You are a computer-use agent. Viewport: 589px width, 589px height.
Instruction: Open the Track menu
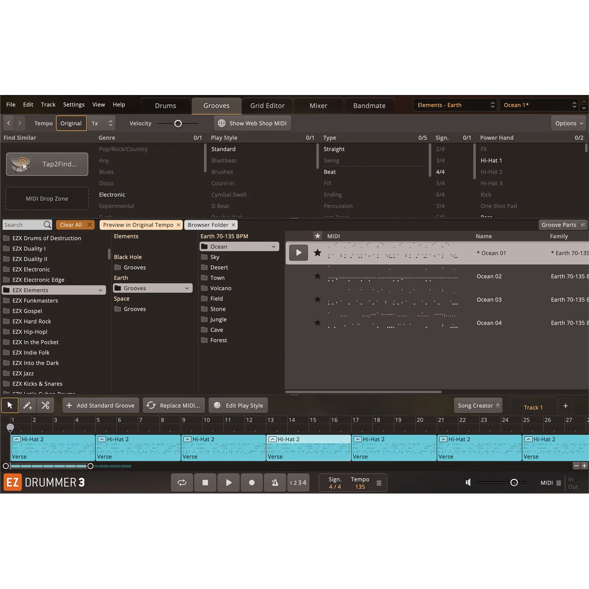tap(48, 104)
